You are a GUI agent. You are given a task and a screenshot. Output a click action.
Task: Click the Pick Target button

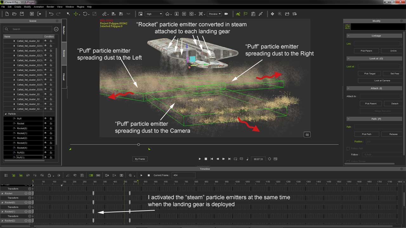[x=370, y=73]
